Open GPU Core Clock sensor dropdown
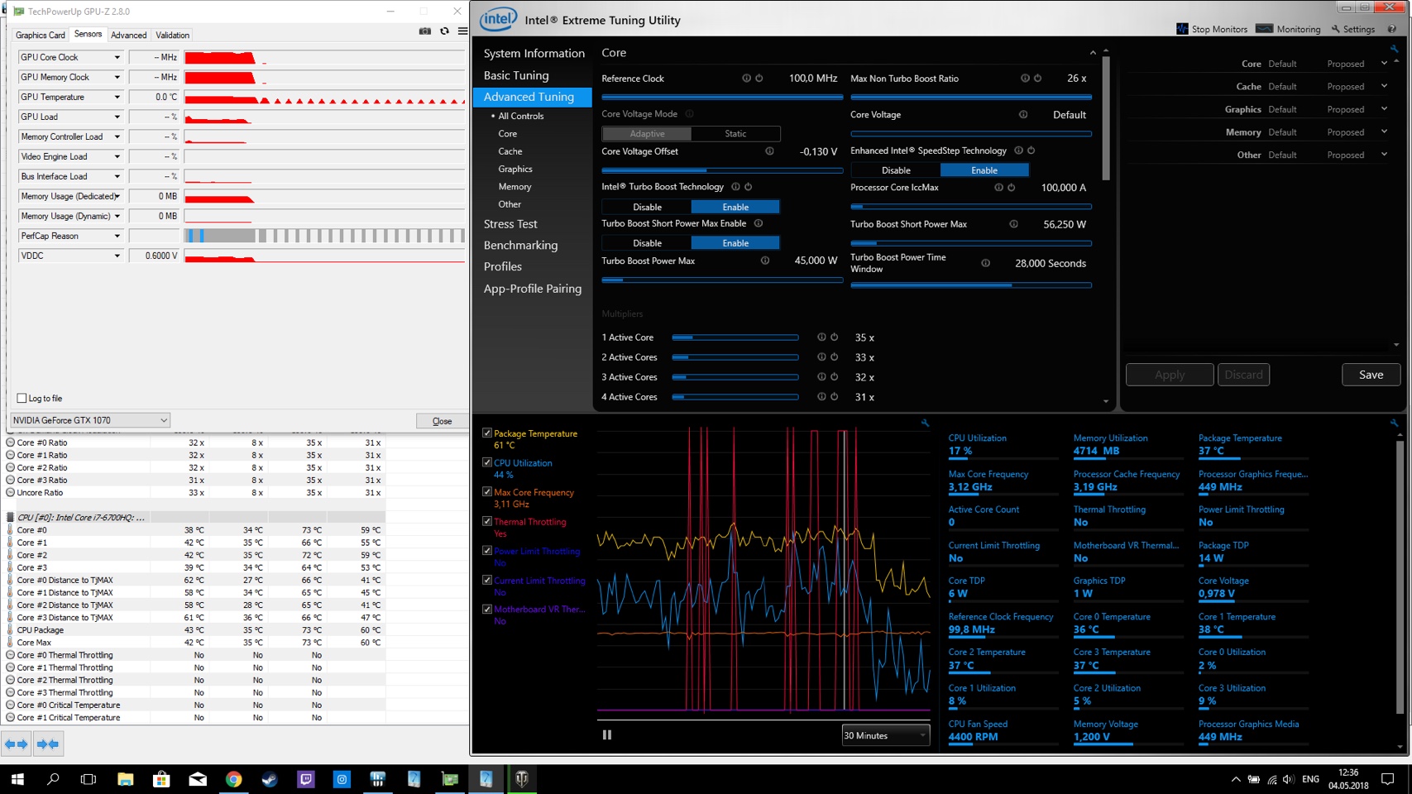Image resolution: width=1412 pixels, height=794 pixels. click(117, 57)
